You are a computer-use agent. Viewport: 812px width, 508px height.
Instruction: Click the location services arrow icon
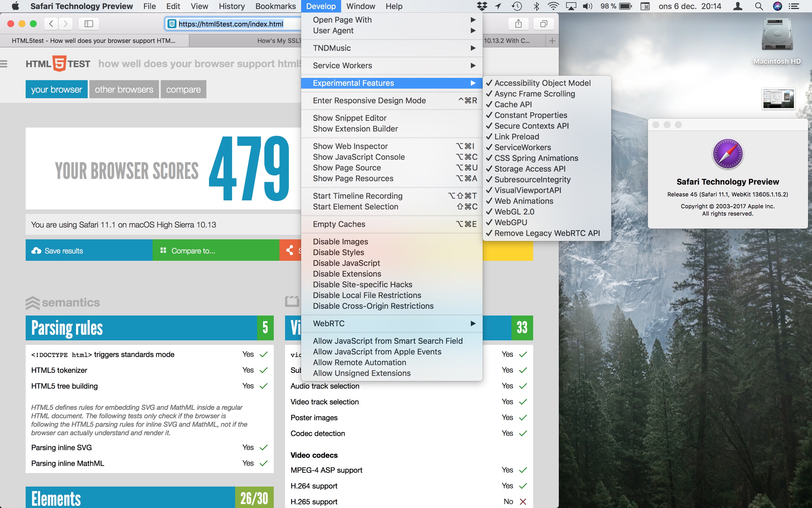pos(498,6)
